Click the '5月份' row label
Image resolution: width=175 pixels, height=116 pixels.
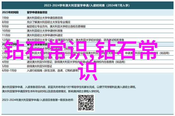point(5,66)
